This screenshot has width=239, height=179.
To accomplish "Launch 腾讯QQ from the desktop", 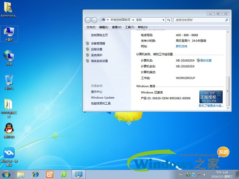I will pyautogui.click(x=9, y=131).
